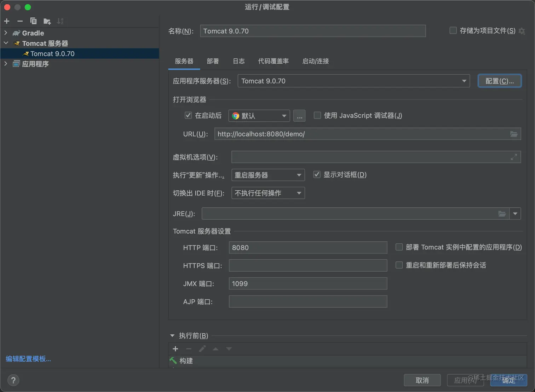Image resolution: width=535 pixels, height=392 pixels.
Task: Click the 应用 button
Action: point(465,380)
